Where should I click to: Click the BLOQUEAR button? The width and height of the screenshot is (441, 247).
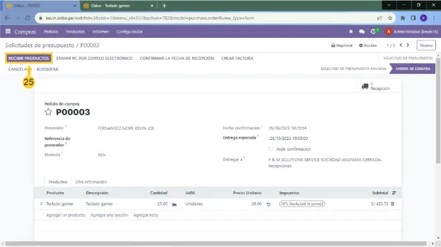pyautogui.click(x=47, y=69)
